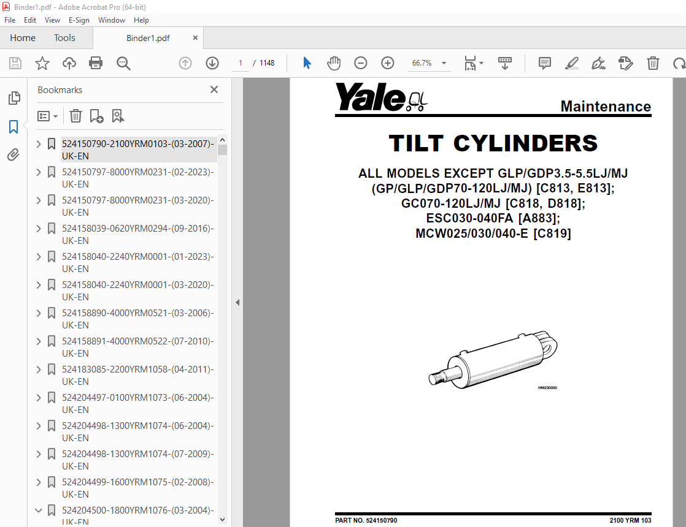Screen dimensions: 686x527
Task: Go to previous page arrow
Action: (x=185, y=63)
